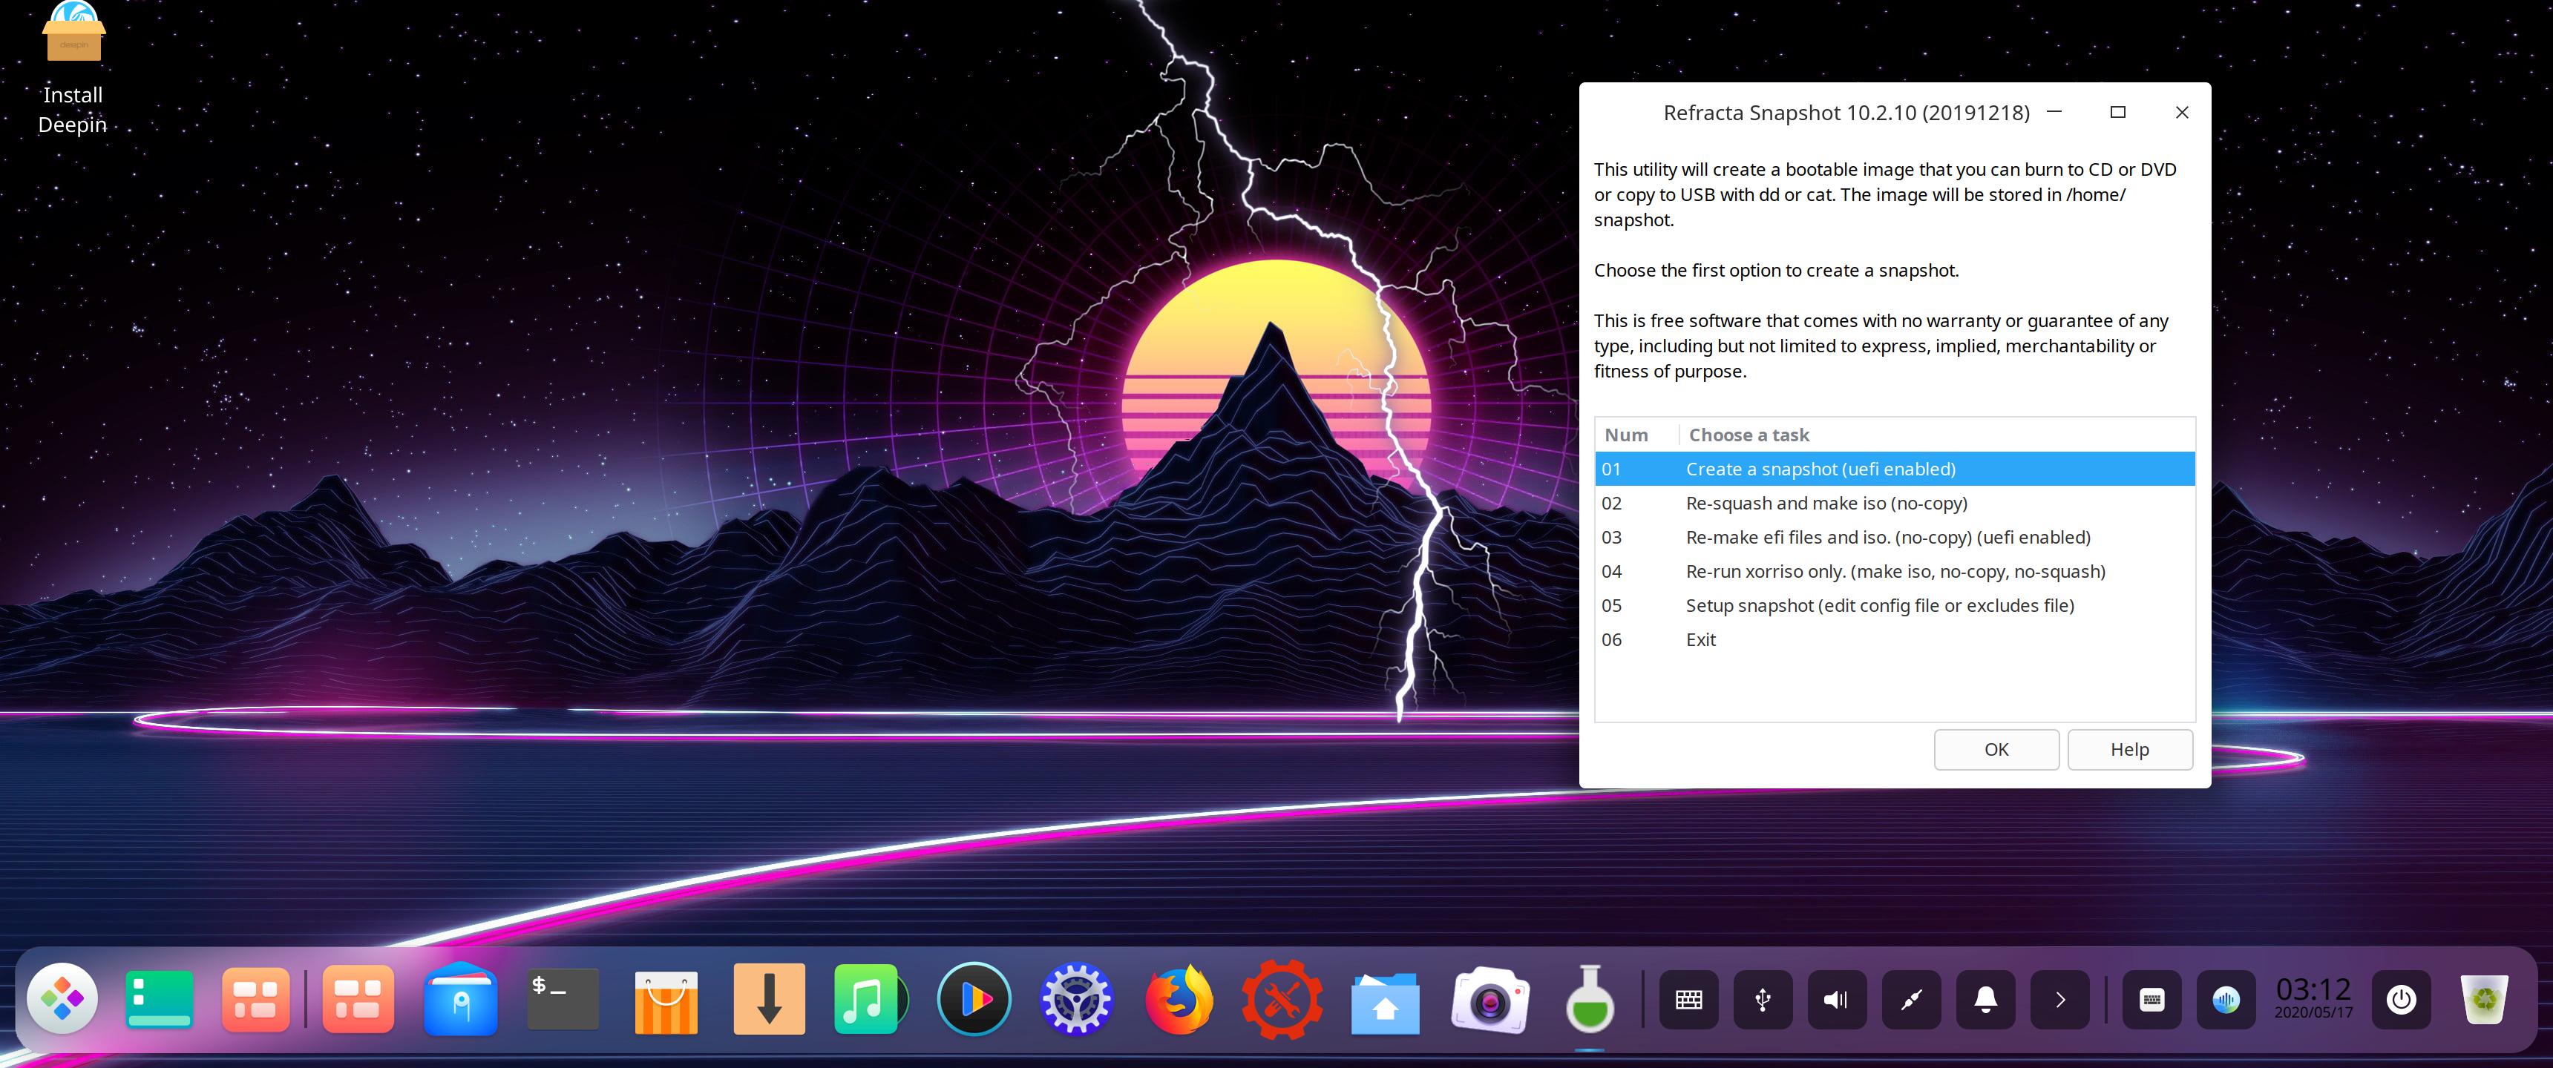2553x1068 pixels.
Task: Click the keyboard layout tray icon
Action: point(2151,1000)
